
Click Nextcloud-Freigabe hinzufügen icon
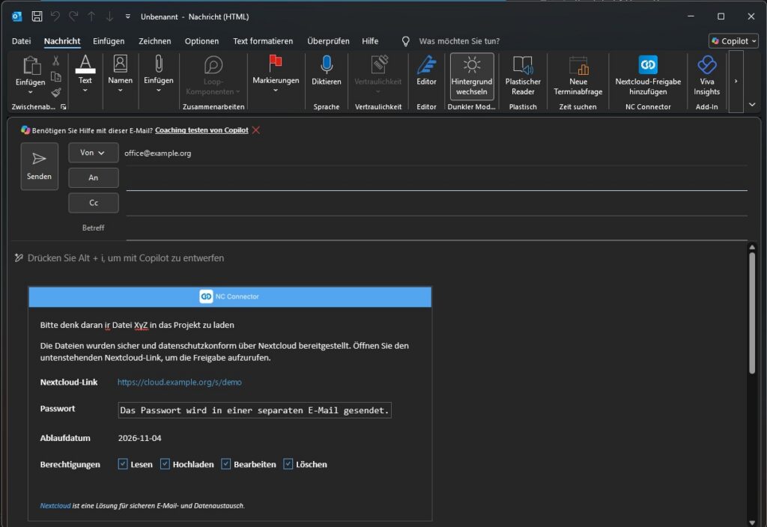(x=648, y=64)
